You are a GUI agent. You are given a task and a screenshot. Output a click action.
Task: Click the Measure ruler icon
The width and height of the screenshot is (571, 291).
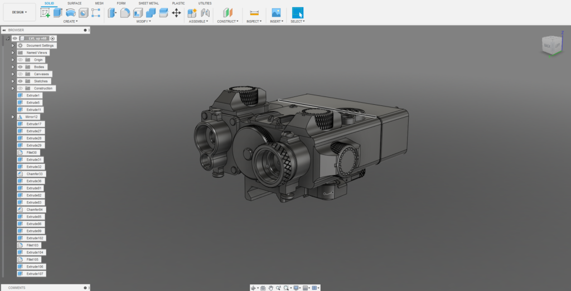[254, 12]
